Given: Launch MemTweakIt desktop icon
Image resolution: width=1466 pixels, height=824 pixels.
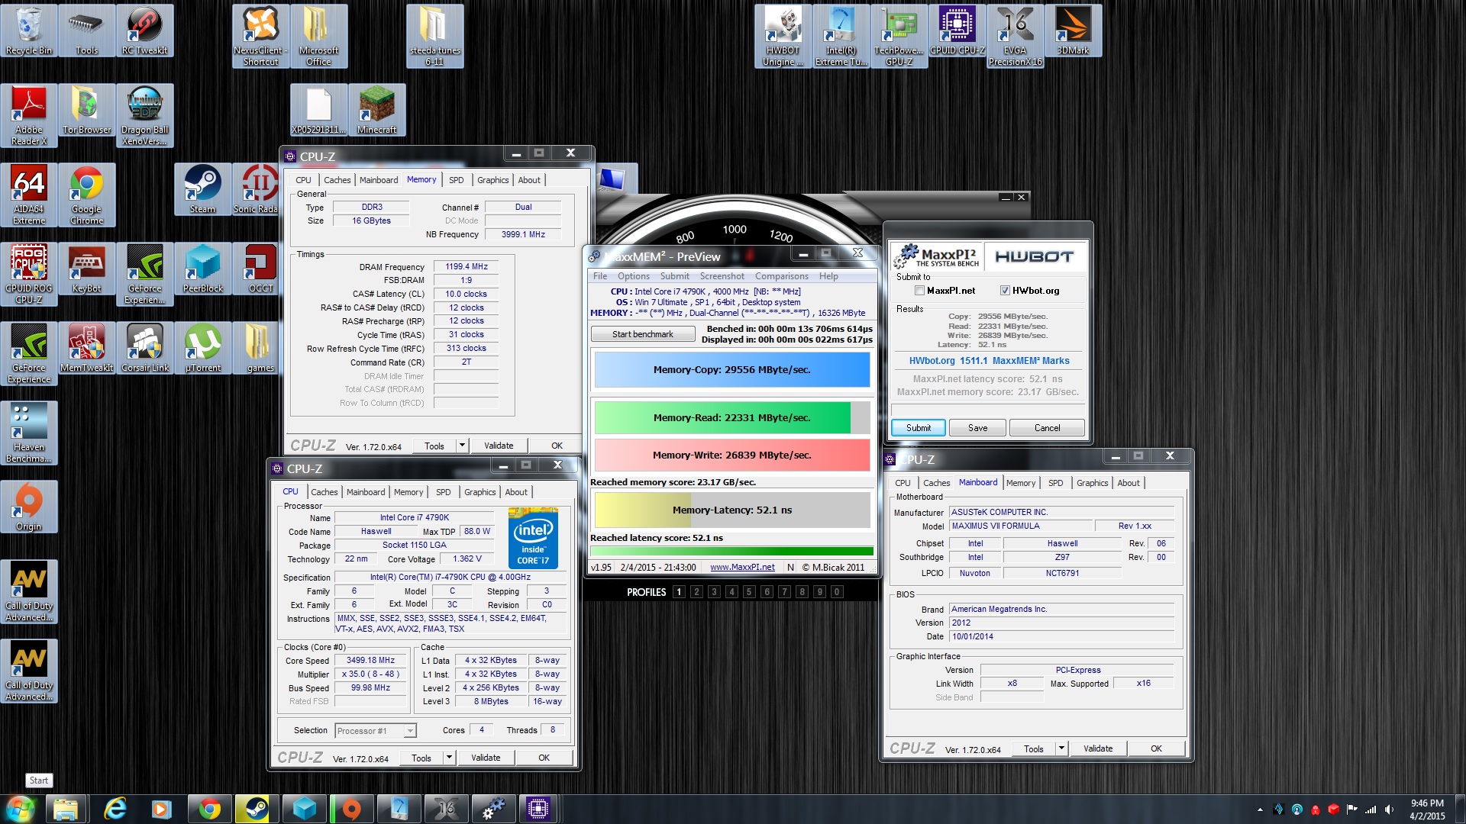Looking at the screenshot, I should coord(87,348).
